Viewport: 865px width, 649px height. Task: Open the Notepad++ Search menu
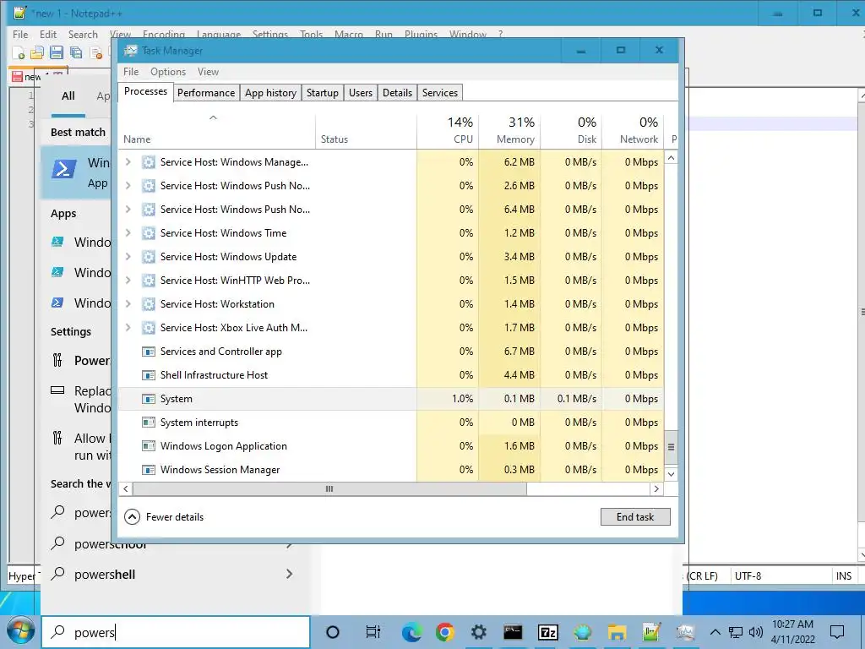point(83,34)
